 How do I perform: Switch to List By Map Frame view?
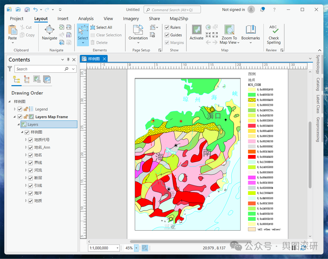tap(37, 79)
